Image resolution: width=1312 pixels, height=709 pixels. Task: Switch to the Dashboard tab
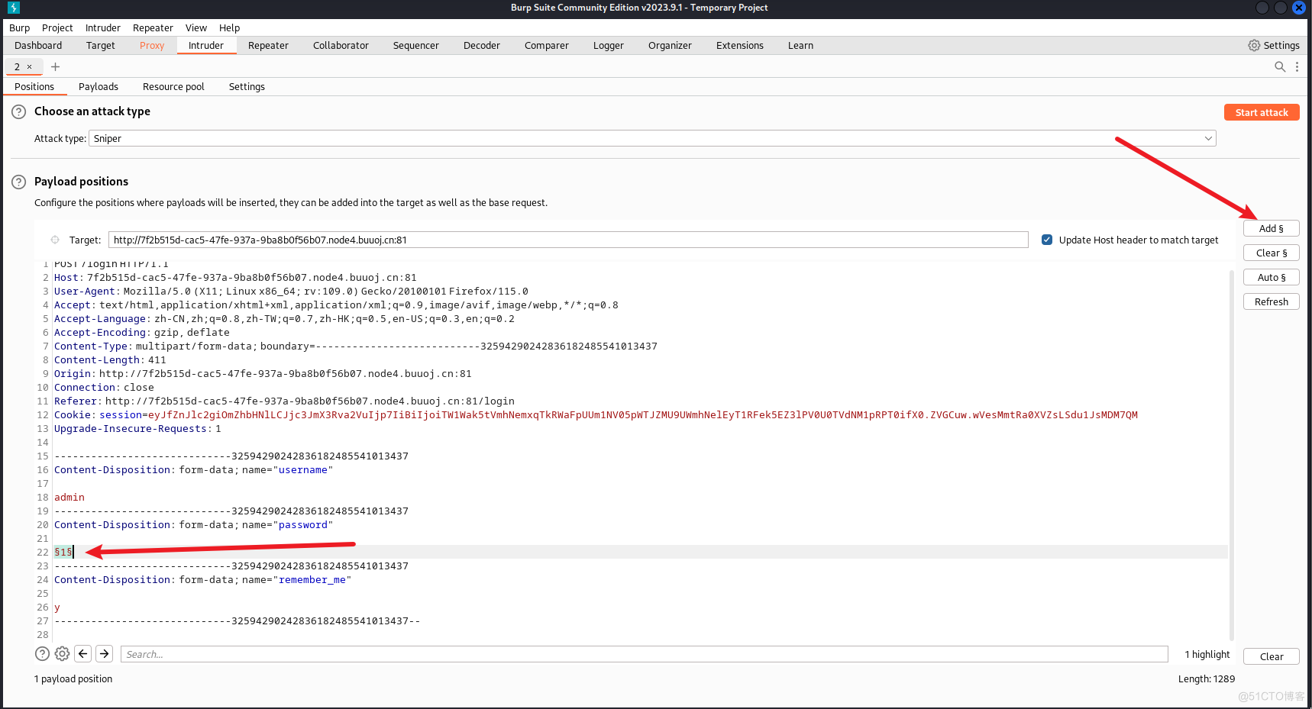click(38, 46)
